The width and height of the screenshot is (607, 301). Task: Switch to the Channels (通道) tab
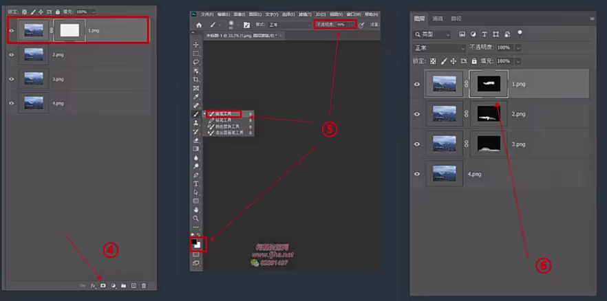pos(438,19)
